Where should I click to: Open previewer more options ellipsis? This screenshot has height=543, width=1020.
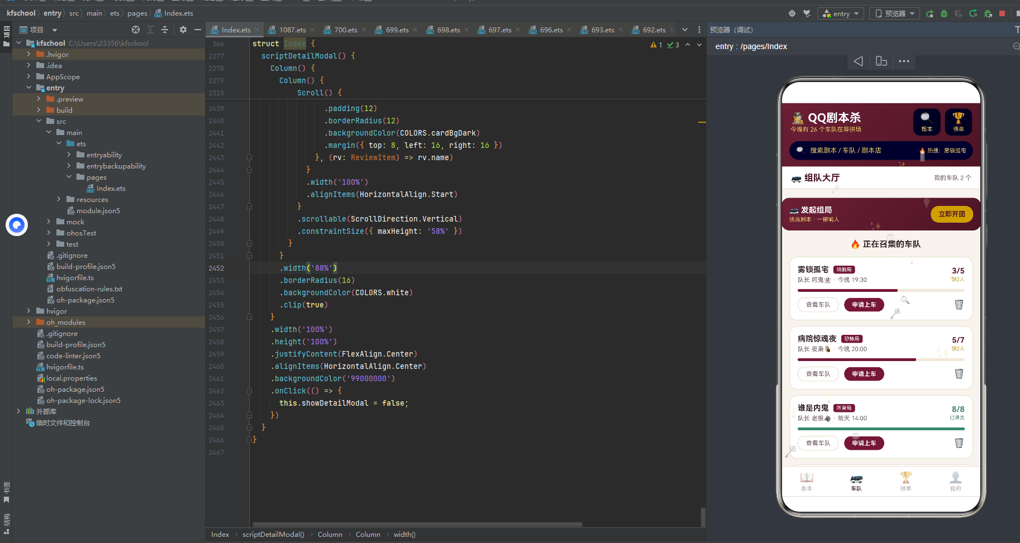[x=904, y=61]
